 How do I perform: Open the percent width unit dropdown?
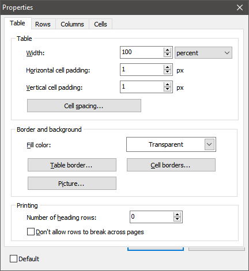pos(203,53)
